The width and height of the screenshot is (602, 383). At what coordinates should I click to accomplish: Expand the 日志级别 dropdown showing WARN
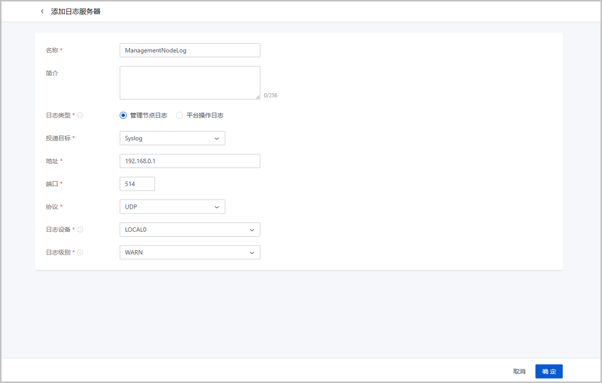[x=190, y=253]
